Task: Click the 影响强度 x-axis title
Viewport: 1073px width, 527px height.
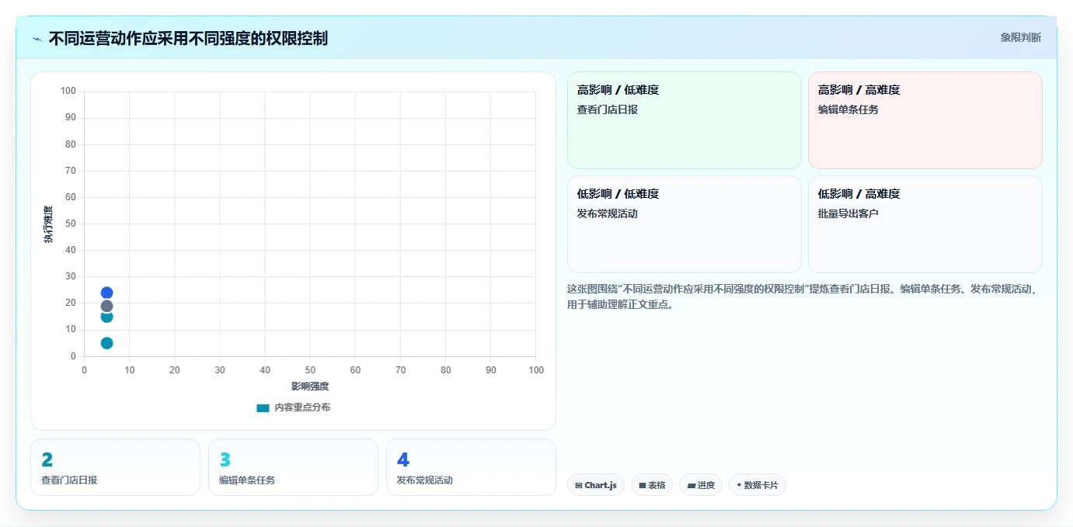Action: pyautogui.click(x=310, y=387)
